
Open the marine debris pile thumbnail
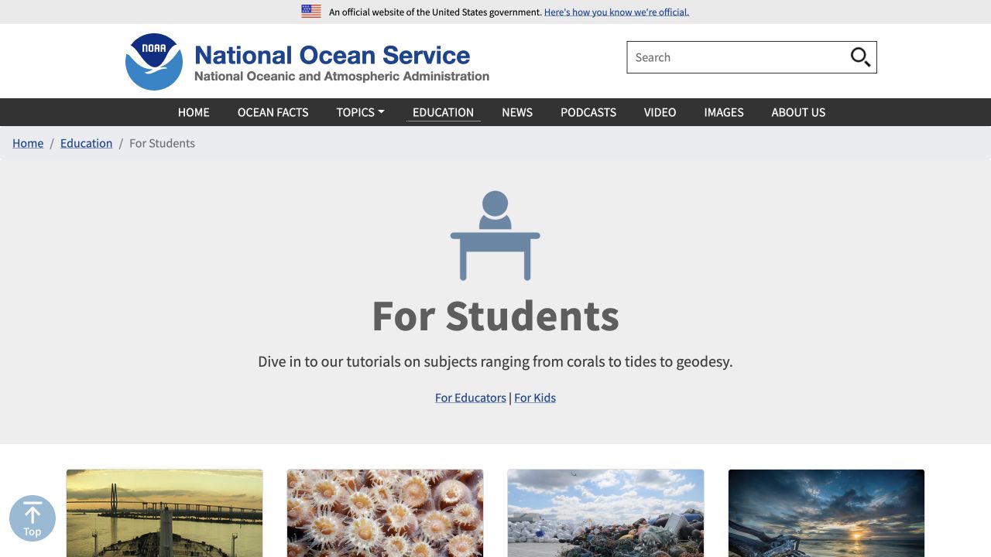pos(605,513)
